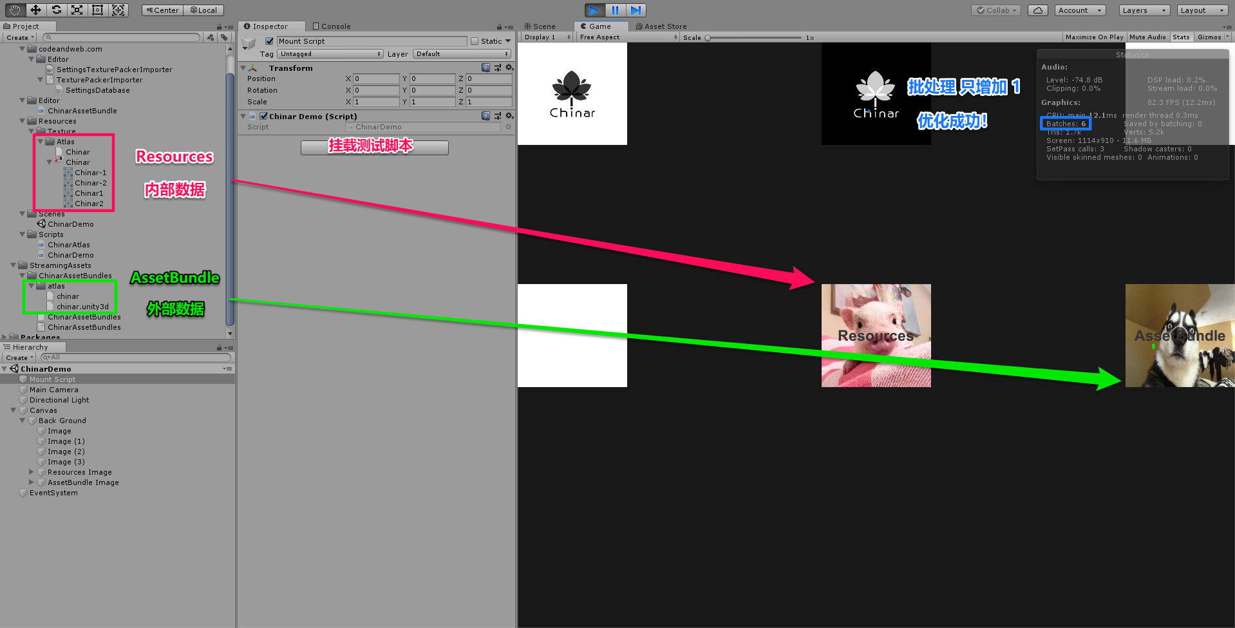The width and height of the screenshot is (1235, 628).
Task: Open Chinar Demo script gear menu
Action: point(509,116)
